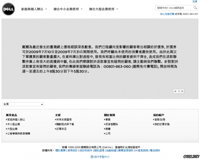Click the search magnifier icon
201x159 pixels.
point(195,8)
